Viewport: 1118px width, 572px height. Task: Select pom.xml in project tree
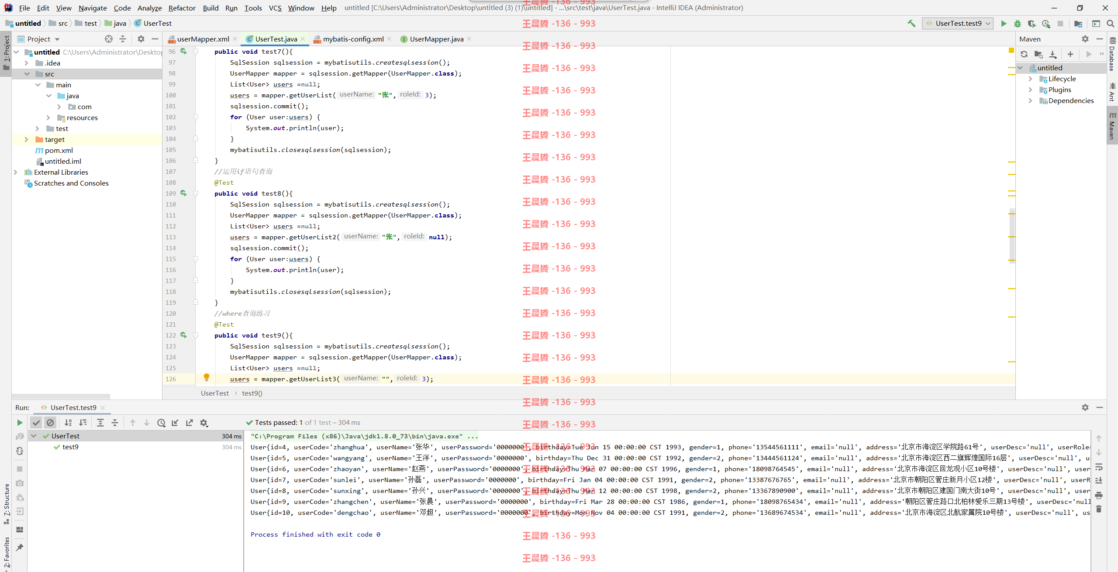tap(59, 150)
